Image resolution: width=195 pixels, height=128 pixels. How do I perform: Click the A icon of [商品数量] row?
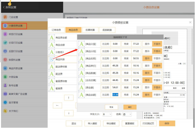pos(81,73)
